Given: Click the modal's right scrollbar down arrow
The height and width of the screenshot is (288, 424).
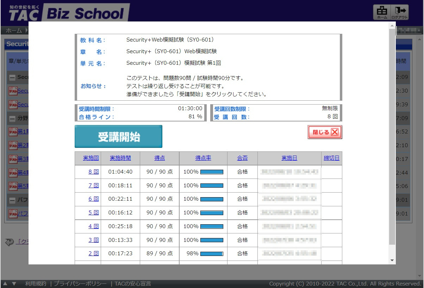Looking at the screenshot, I should click(392, 260).
